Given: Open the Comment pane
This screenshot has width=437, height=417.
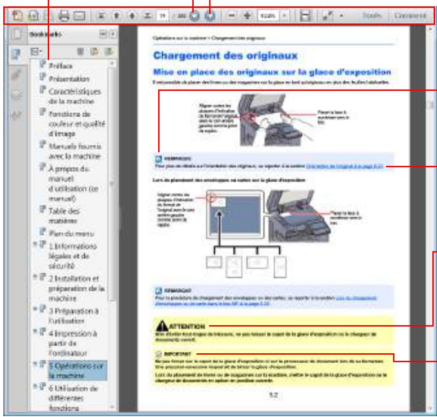Looking at the screenshot, I should [x=410, y=15].
